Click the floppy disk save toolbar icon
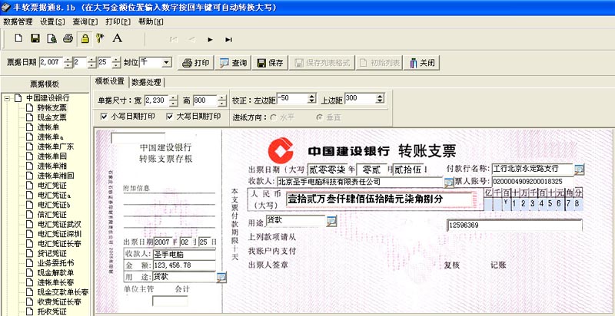 click(x=35, y=38)
